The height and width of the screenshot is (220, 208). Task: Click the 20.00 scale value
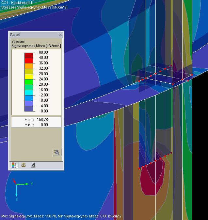(x=43, y=84)
